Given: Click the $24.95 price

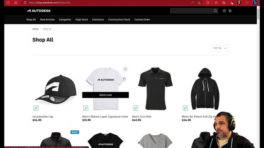Looking at the screenshot, I should (x=37, y=120).
